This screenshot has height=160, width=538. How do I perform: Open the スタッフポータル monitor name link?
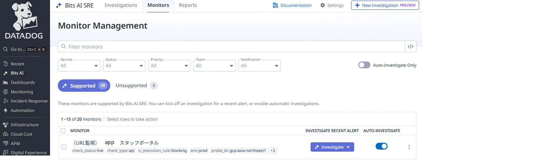pos(115,143)
